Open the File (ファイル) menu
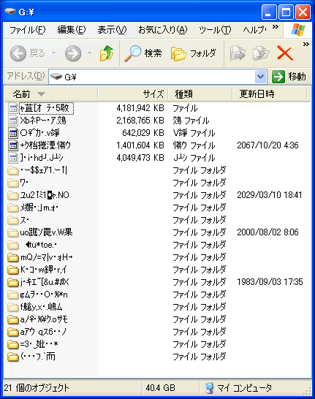 point(27,30)
